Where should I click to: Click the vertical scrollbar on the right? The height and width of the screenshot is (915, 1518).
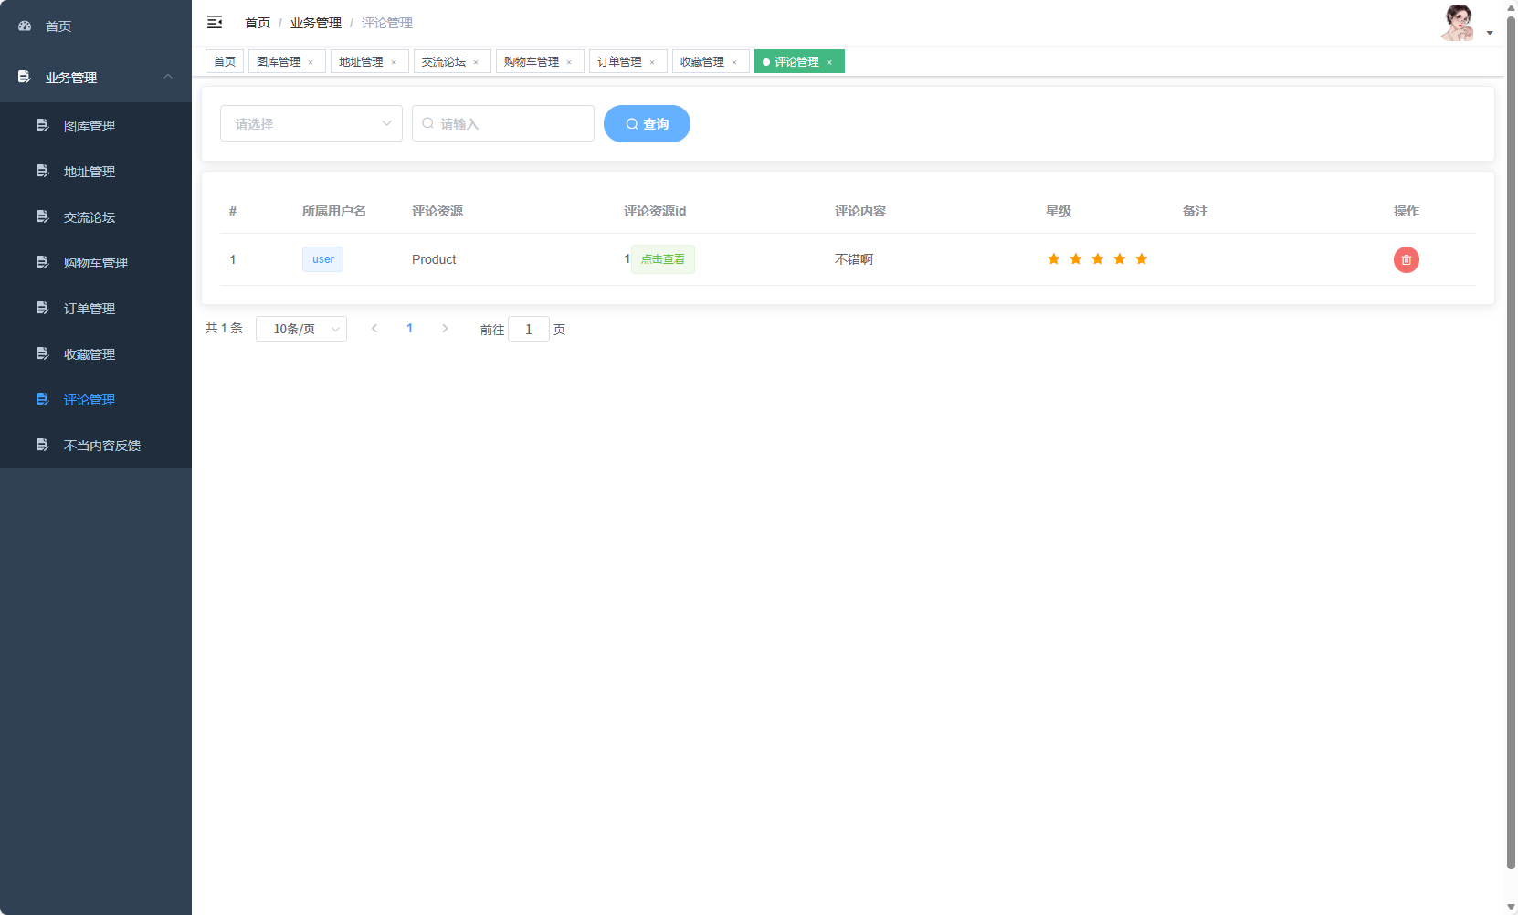coord(1511,438)
